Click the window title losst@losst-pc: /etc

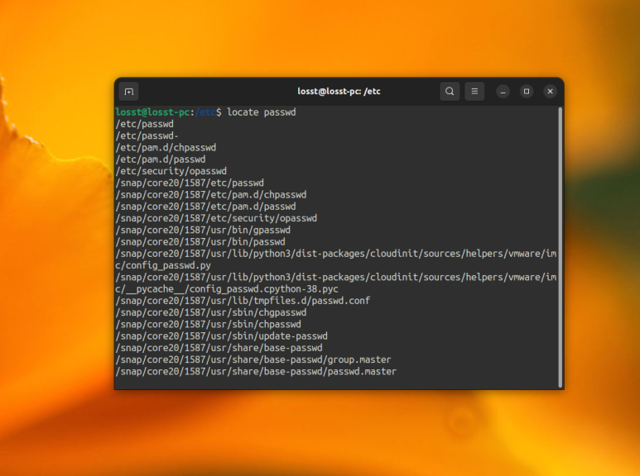pos(339,91)
